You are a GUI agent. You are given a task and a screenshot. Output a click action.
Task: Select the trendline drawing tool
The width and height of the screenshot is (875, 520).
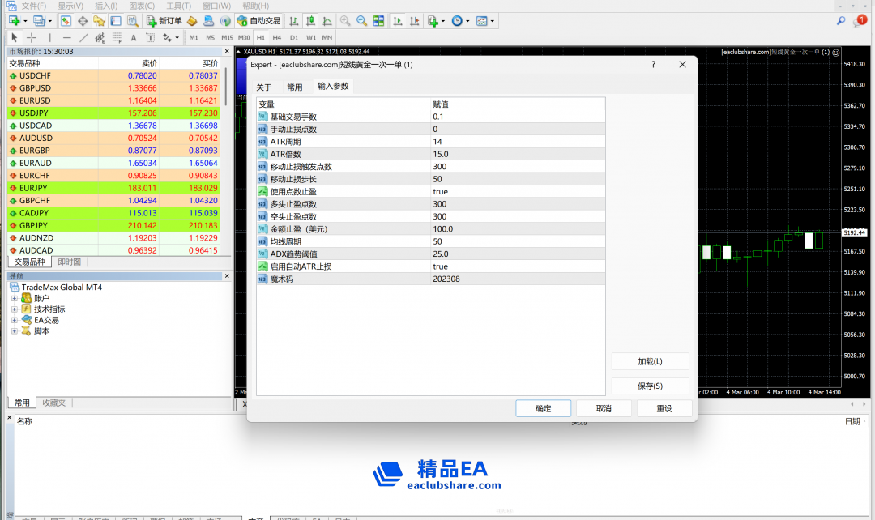(x=83, y=37)
